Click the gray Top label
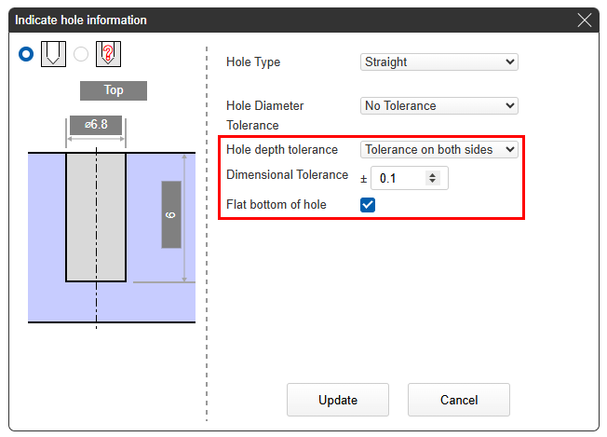 pos(113,91)
